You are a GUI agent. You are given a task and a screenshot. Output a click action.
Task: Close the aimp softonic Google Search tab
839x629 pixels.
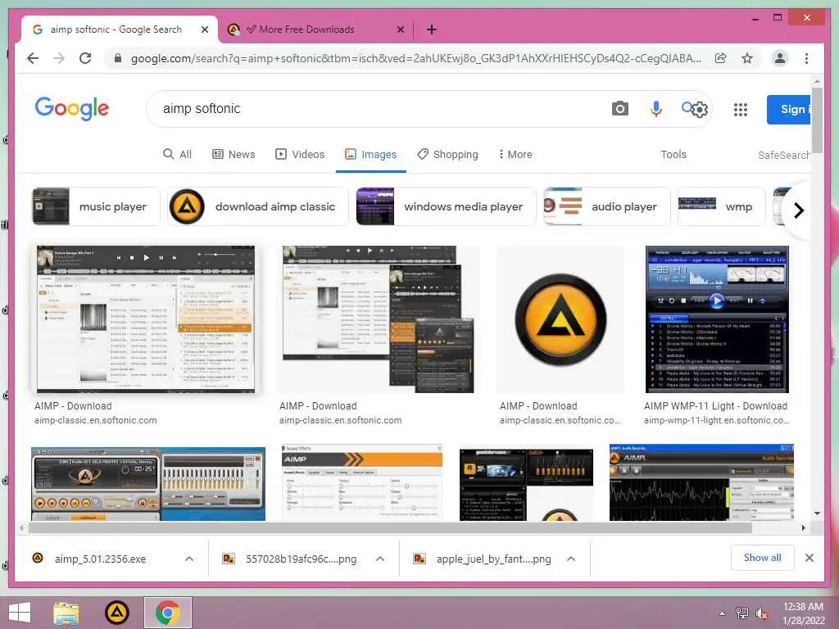[x=204, y=29]
